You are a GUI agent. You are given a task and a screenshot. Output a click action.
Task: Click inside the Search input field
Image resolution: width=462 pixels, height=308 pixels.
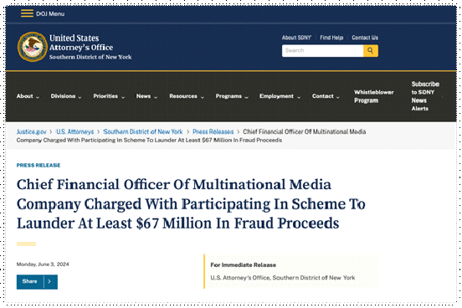click(x=322, y=51)
